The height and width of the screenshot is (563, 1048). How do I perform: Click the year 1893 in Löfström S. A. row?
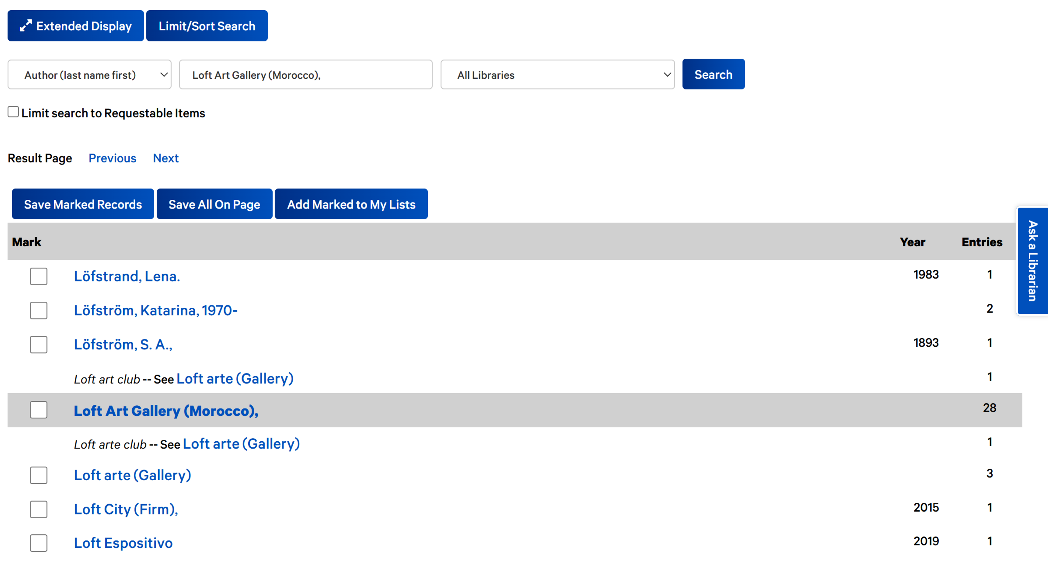926,343
